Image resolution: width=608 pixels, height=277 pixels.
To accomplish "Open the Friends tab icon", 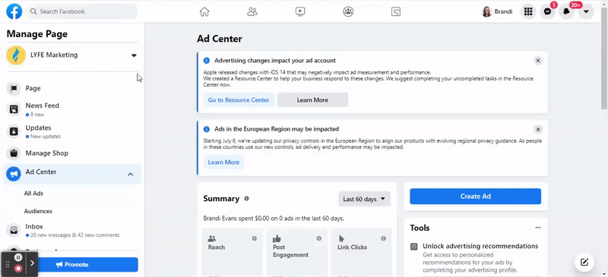I will point(252,11).
